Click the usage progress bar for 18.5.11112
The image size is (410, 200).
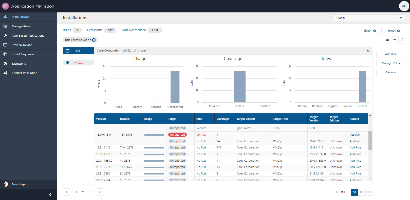pos(154,148)
